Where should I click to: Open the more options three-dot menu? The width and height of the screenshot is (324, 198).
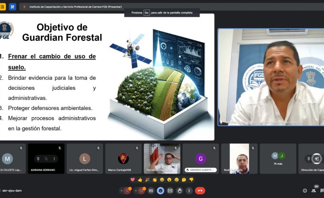point(189,191)
